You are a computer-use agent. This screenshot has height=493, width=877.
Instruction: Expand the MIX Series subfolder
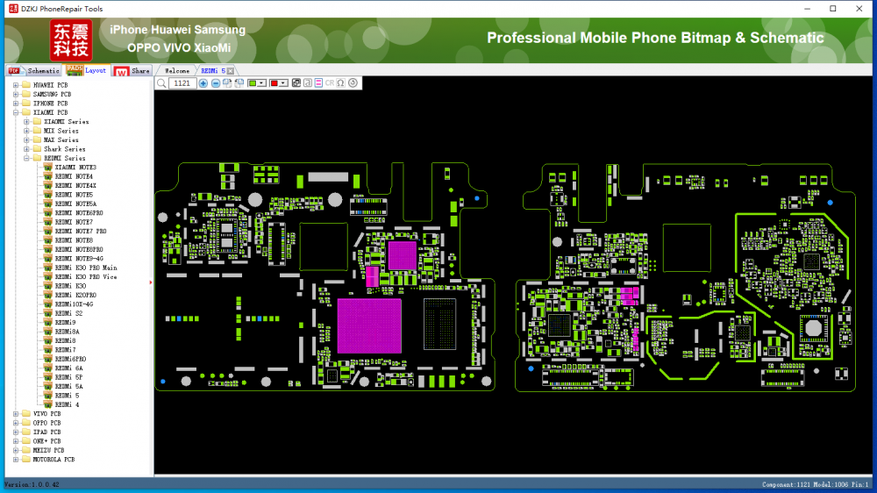click(x=26, y=131)
